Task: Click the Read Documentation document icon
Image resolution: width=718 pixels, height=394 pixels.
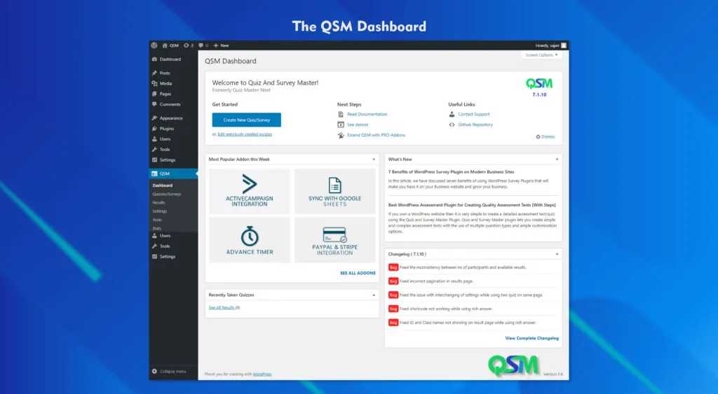Action: coord(341,114)
